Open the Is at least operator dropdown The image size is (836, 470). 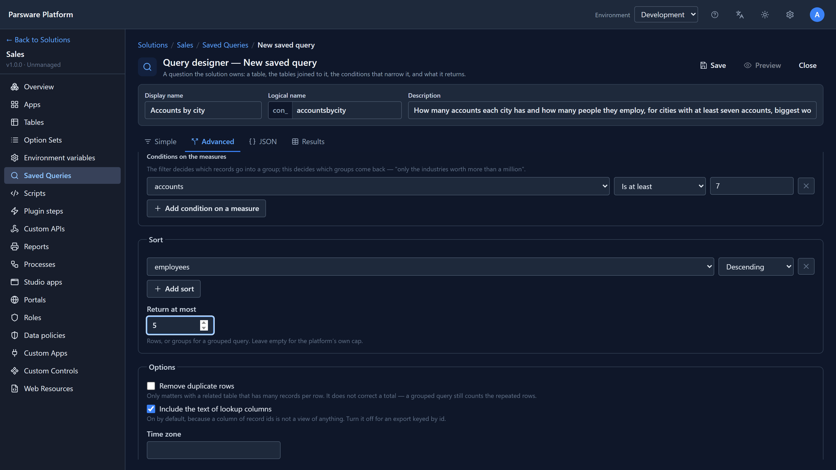tap(660, 186)
